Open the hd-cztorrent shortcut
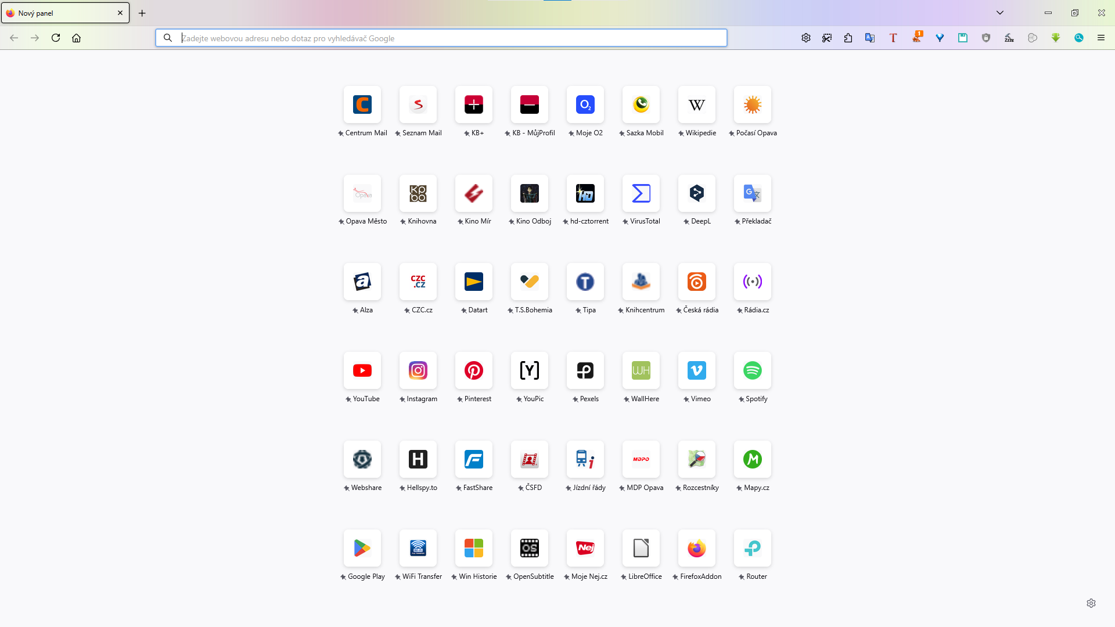The height and width of the screenshot is (627, 1115). point(585,193)
